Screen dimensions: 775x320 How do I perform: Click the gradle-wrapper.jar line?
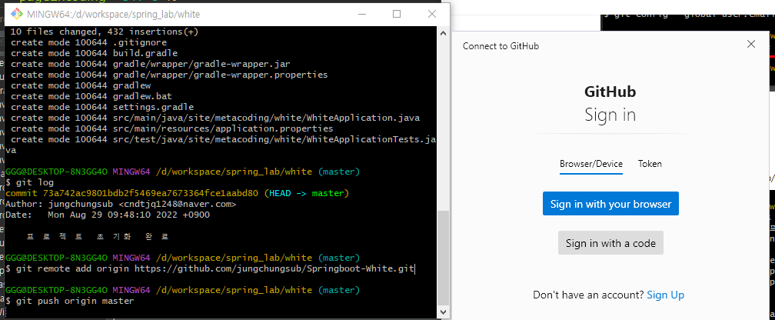pyautogui.click(x=150, y=64)
